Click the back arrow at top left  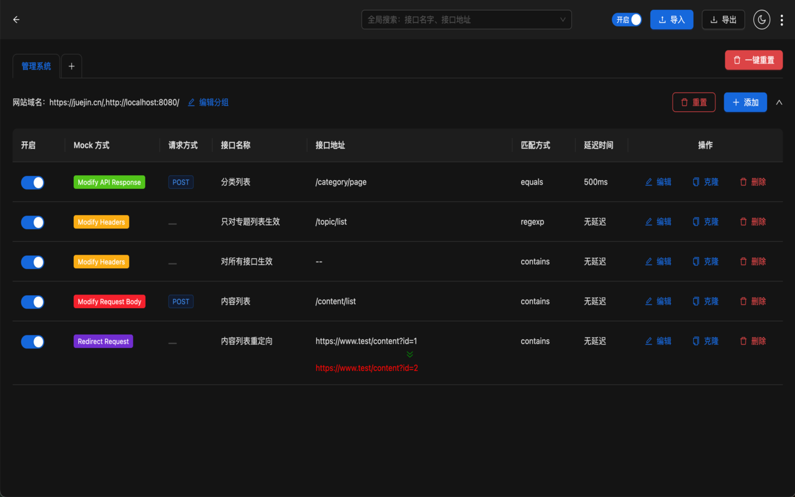[x=16, y=19]
